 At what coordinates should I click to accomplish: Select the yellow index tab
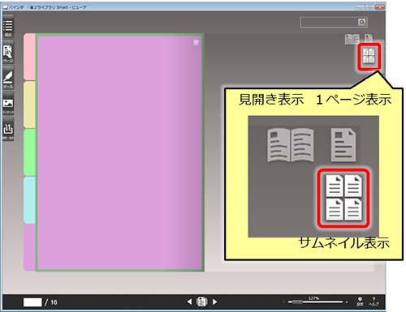[x=29, y=105]
